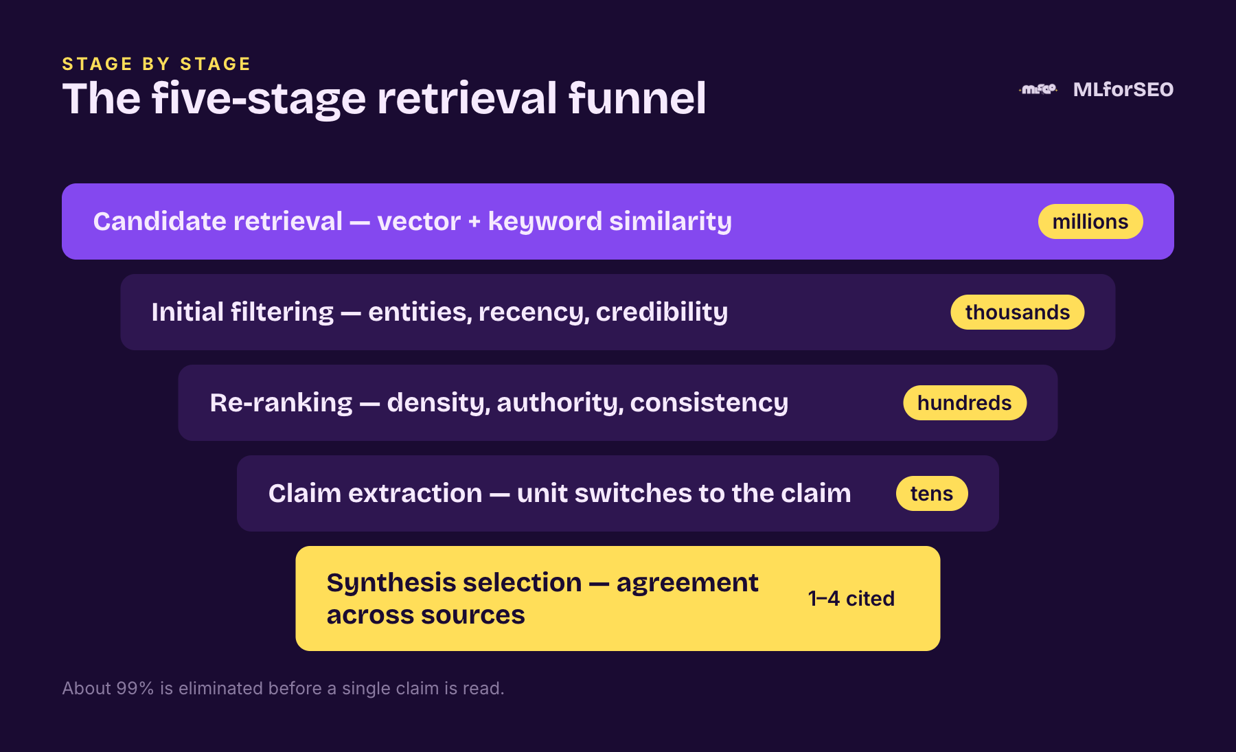Click the 'Candidate retrieval' stage text
This screenshot has height=752, width=1236.
coord(412,221)
